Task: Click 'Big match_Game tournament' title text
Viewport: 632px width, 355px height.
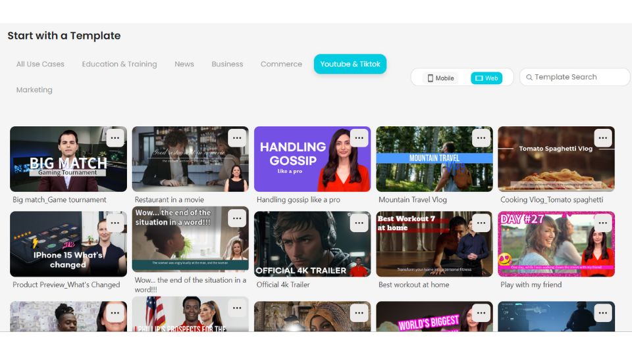Action: tap(60, 200)
